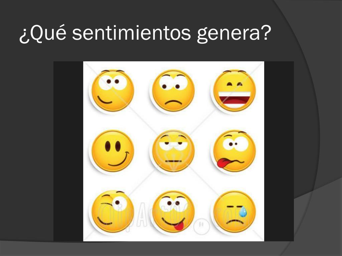The width and height of the screenshot is (342, 256).
Task: Select the classic smiley with oval eyes
Action: coord(113,151)
